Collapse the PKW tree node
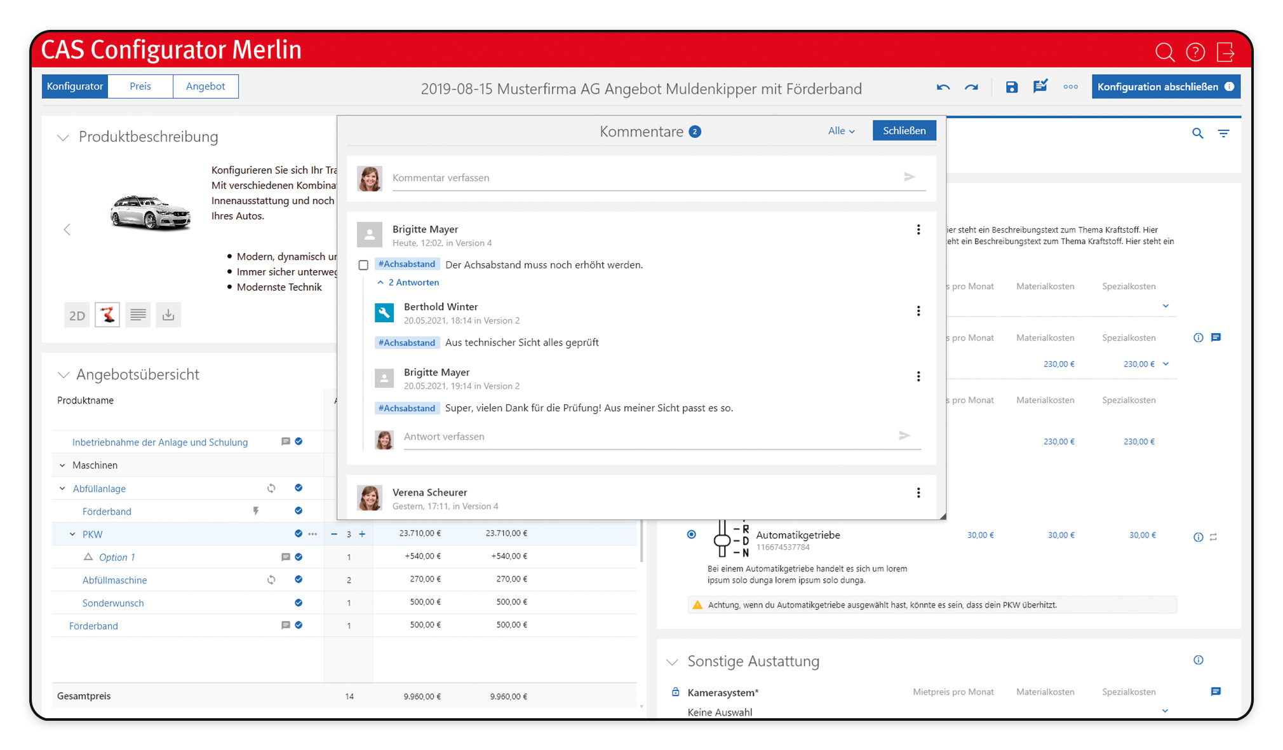Viewport: 1283px width, 750px height. [72, 534]
